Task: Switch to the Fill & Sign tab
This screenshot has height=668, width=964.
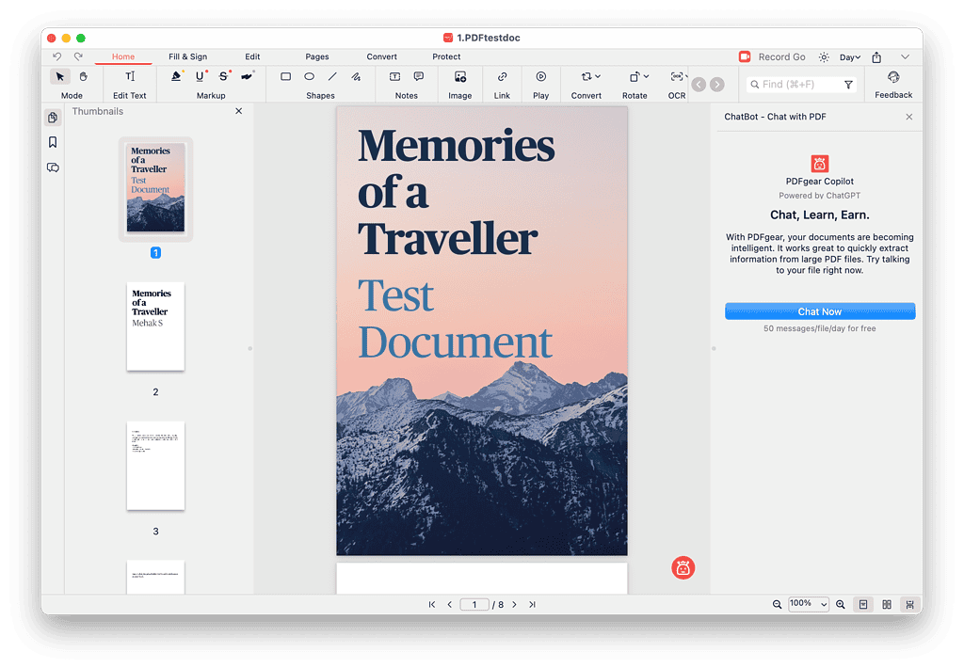Action: (187, 56)
